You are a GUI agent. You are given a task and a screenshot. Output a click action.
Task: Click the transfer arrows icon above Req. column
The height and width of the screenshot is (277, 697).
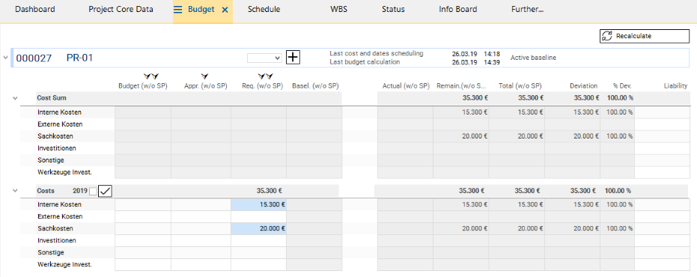click(265, 77)
